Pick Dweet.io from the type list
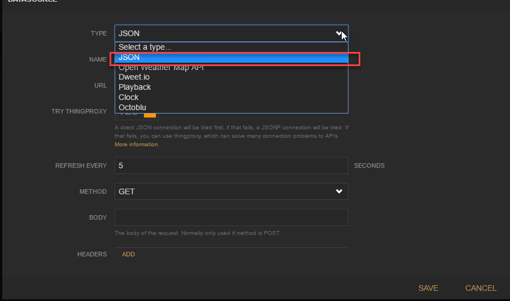The image size is (510, 301). click(x=134, y=77)
